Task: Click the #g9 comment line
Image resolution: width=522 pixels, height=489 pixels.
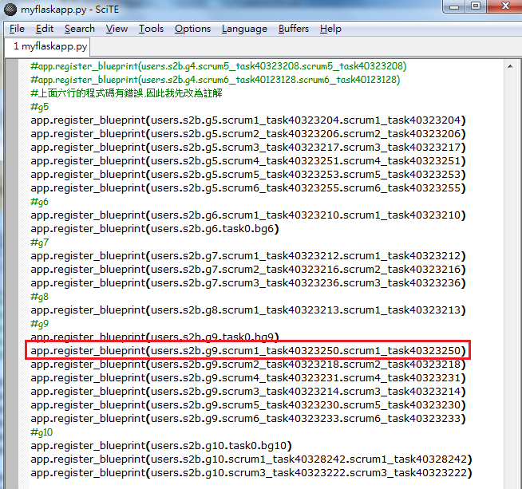Action: coord(40,324)
